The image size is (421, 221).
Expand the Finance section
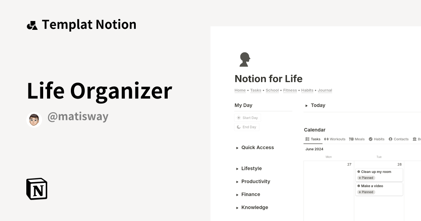coord(238,194)
